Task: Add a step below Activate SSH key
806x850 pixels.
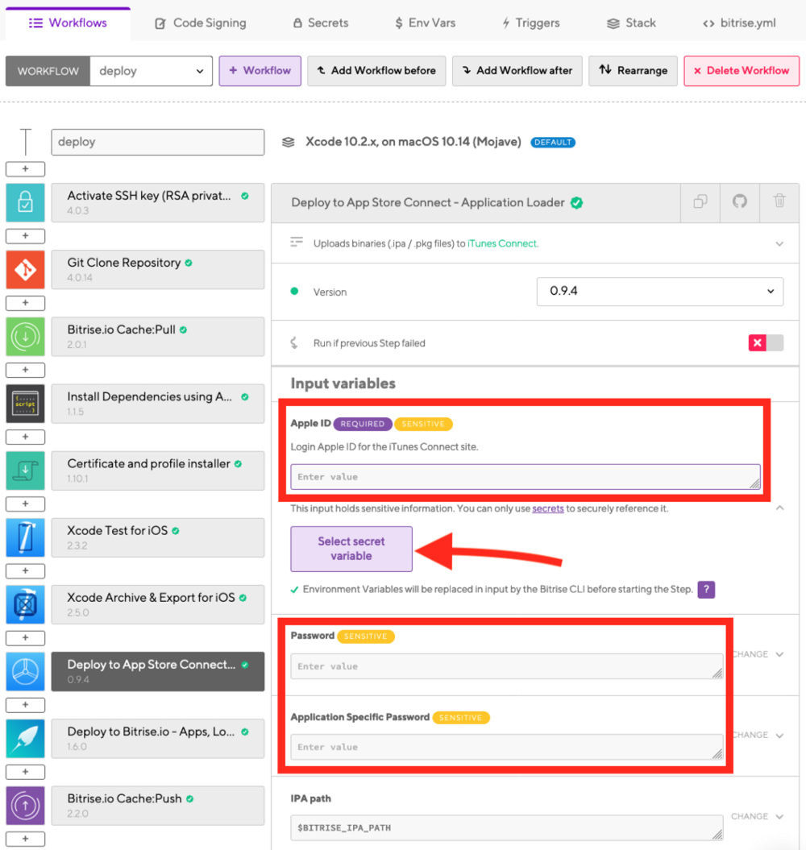Action: pos(25,236)
